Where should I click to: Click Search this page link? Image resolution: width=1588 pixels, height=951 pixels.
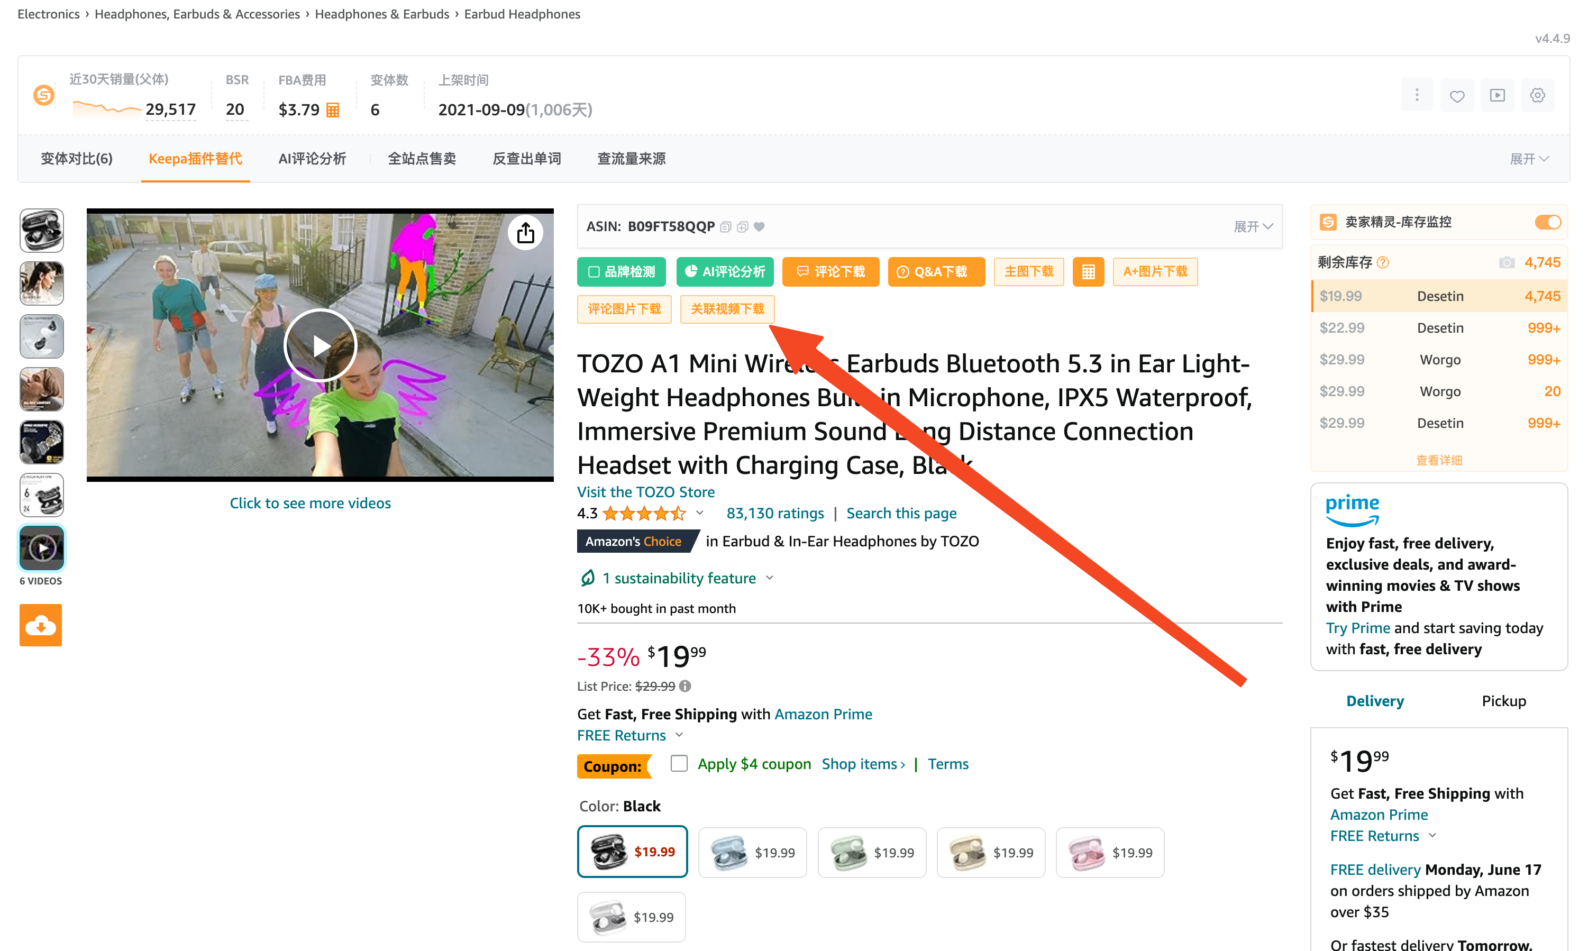coord(901,513)
